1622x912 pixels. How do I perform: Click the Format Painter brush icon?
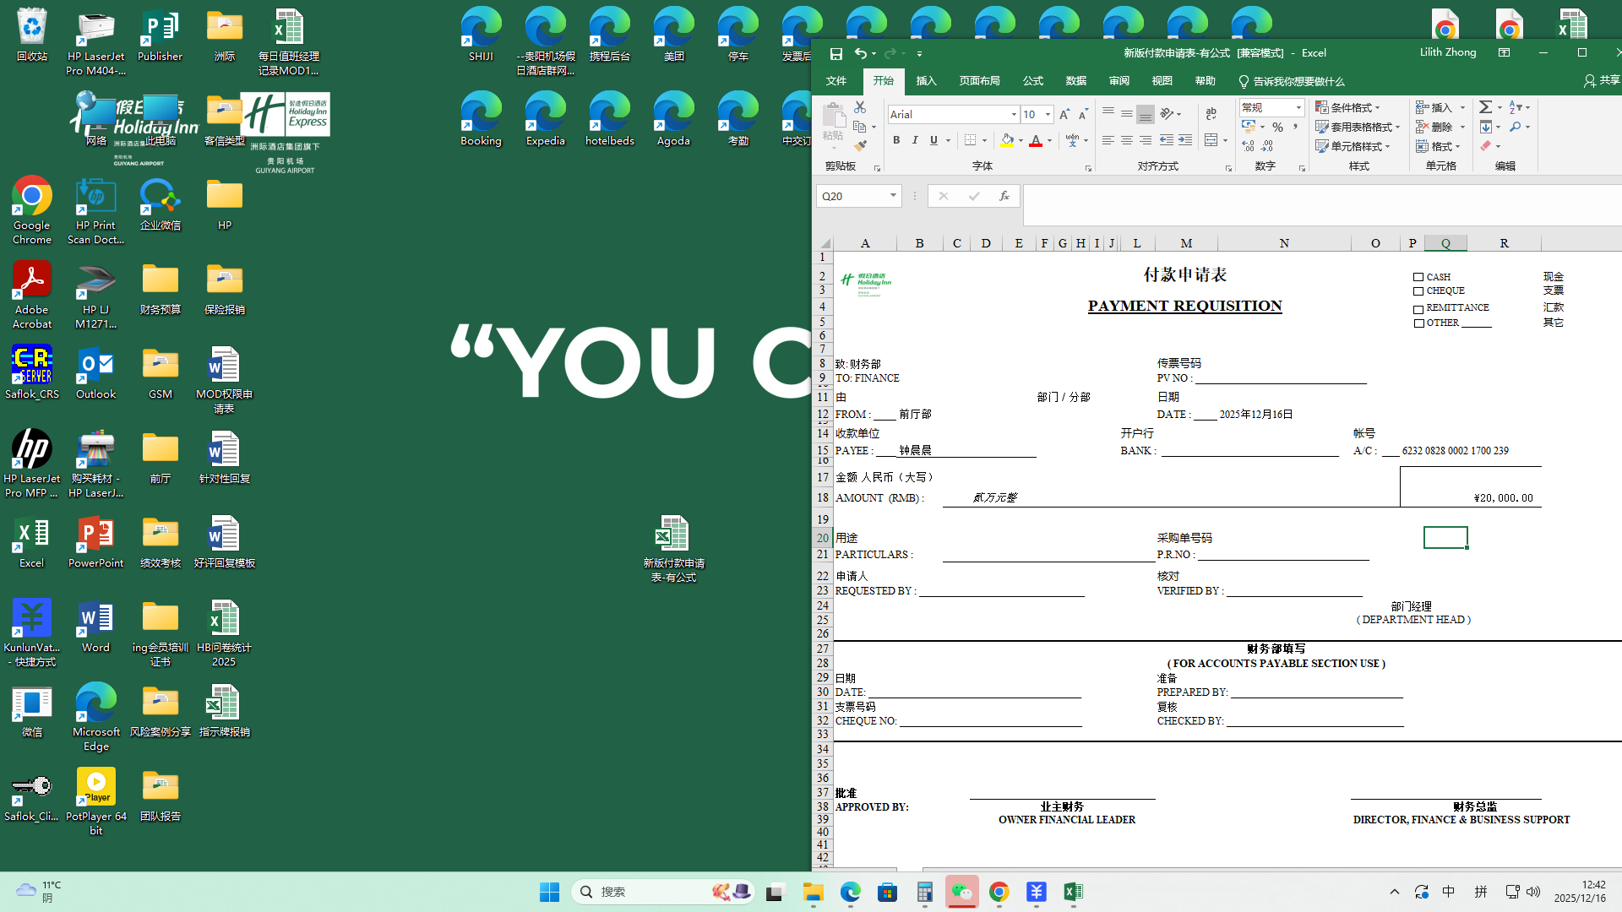click(x=860, y=146)
